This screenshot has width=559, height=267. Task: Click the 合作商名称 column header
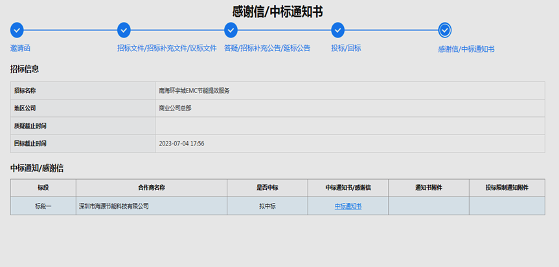tap(151, 187)
